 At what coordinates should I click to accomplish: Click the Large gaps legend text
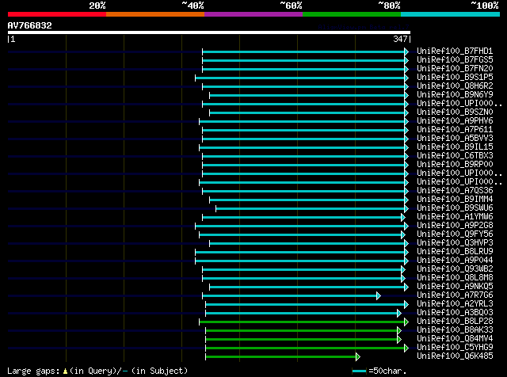click(x=33, y=371)
